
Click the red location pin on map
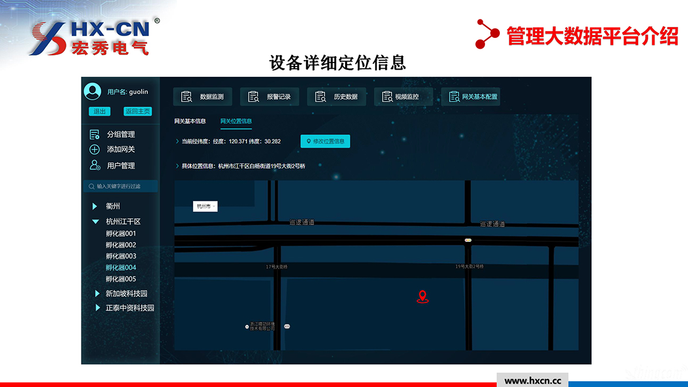coord(423,296)
